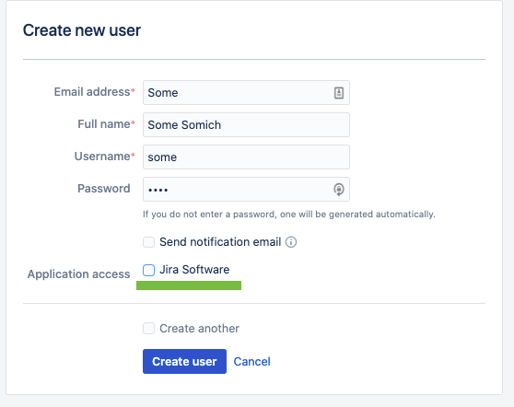The width and height of the screenshot is (514, 407).
Task: Click the Create another label text
Action: 199,329
